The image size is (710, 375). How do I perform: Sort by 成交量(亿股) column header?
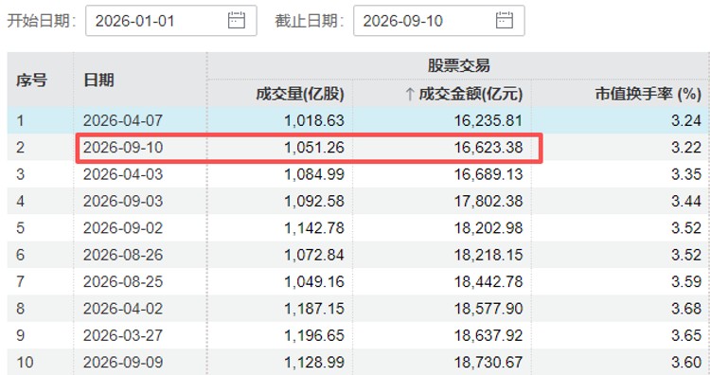click(300, 94)
